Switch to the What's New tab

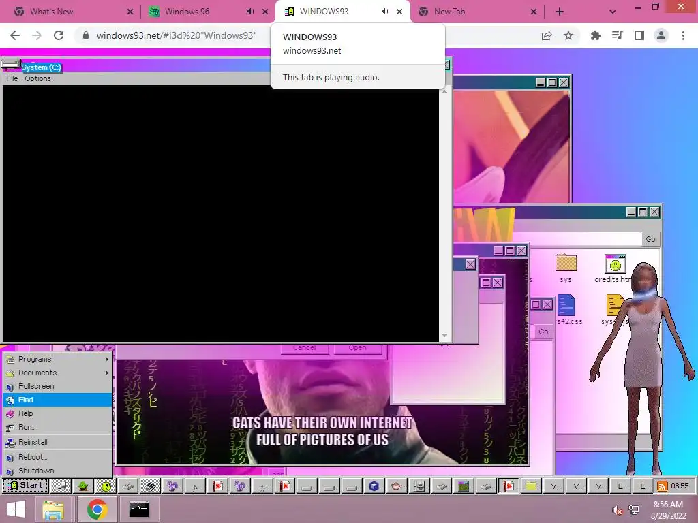[x=51, y=12]
